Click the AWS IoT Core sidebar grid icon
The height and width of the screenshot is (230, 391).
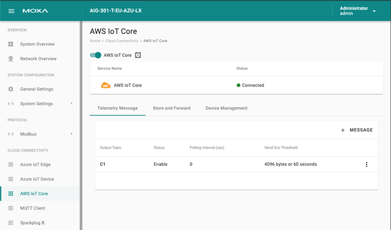point(11,194)
